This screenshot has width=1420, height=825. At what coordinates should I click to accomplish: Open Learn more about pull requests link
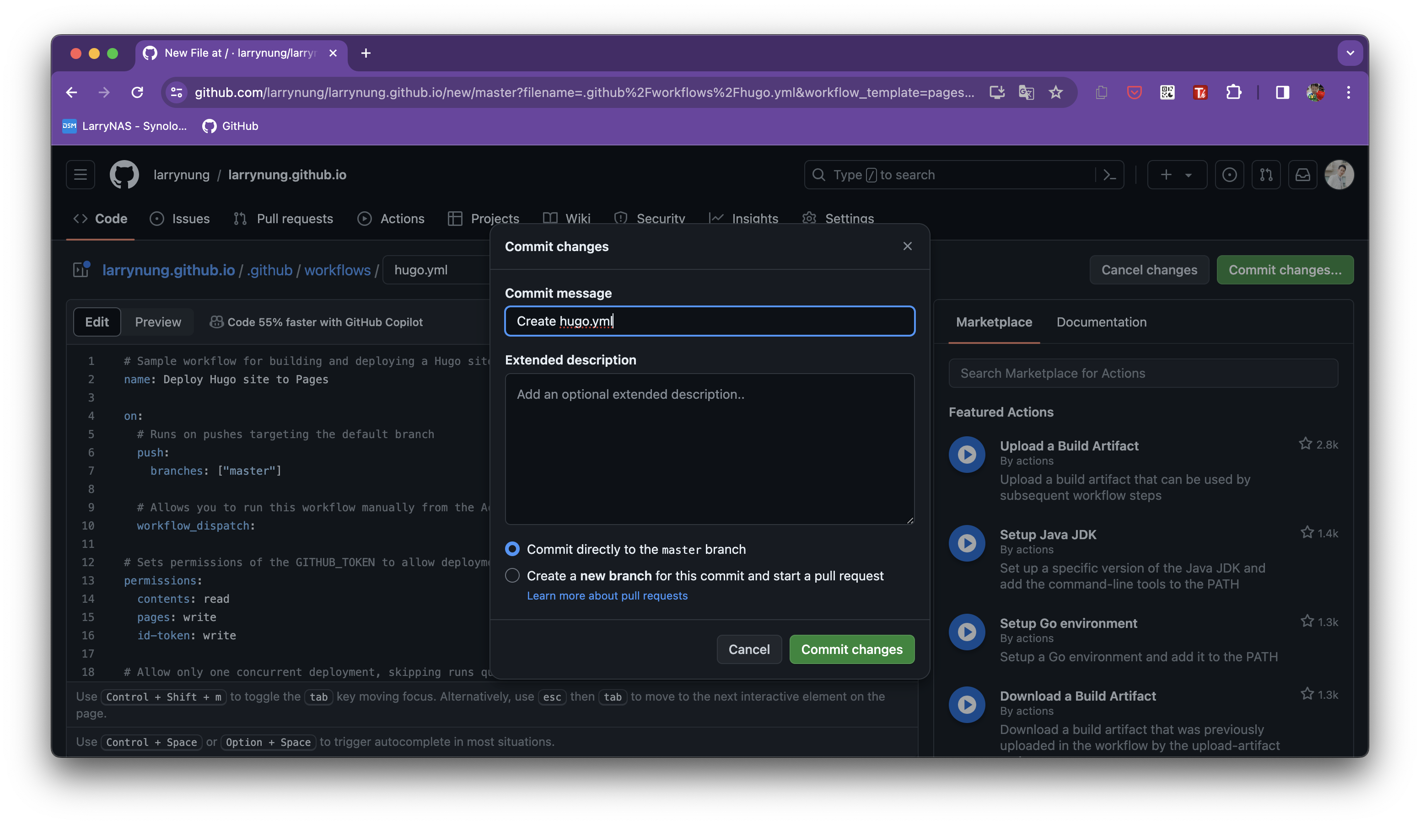point(607,595)
